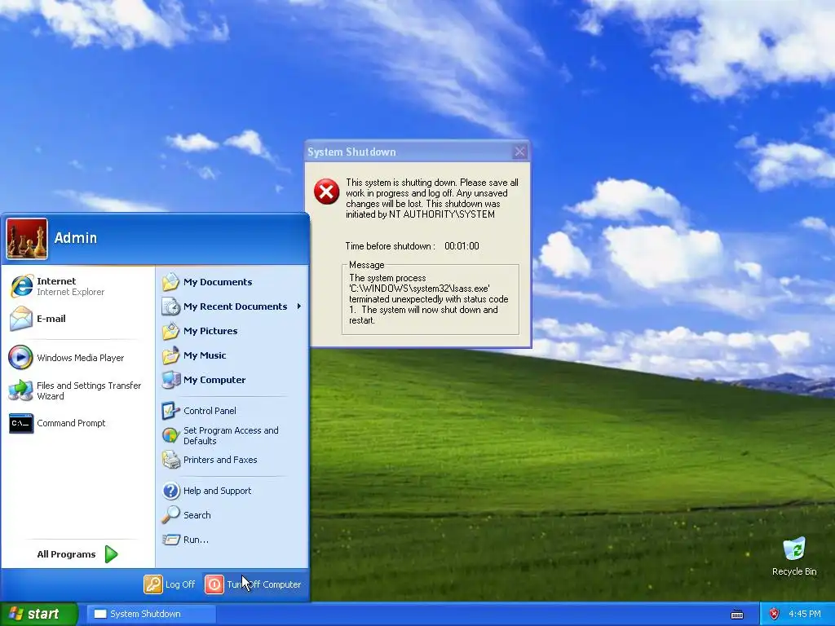Launch the Windows Media Player icon
This screenshot has width=835, height=626.
click(20, 357)
